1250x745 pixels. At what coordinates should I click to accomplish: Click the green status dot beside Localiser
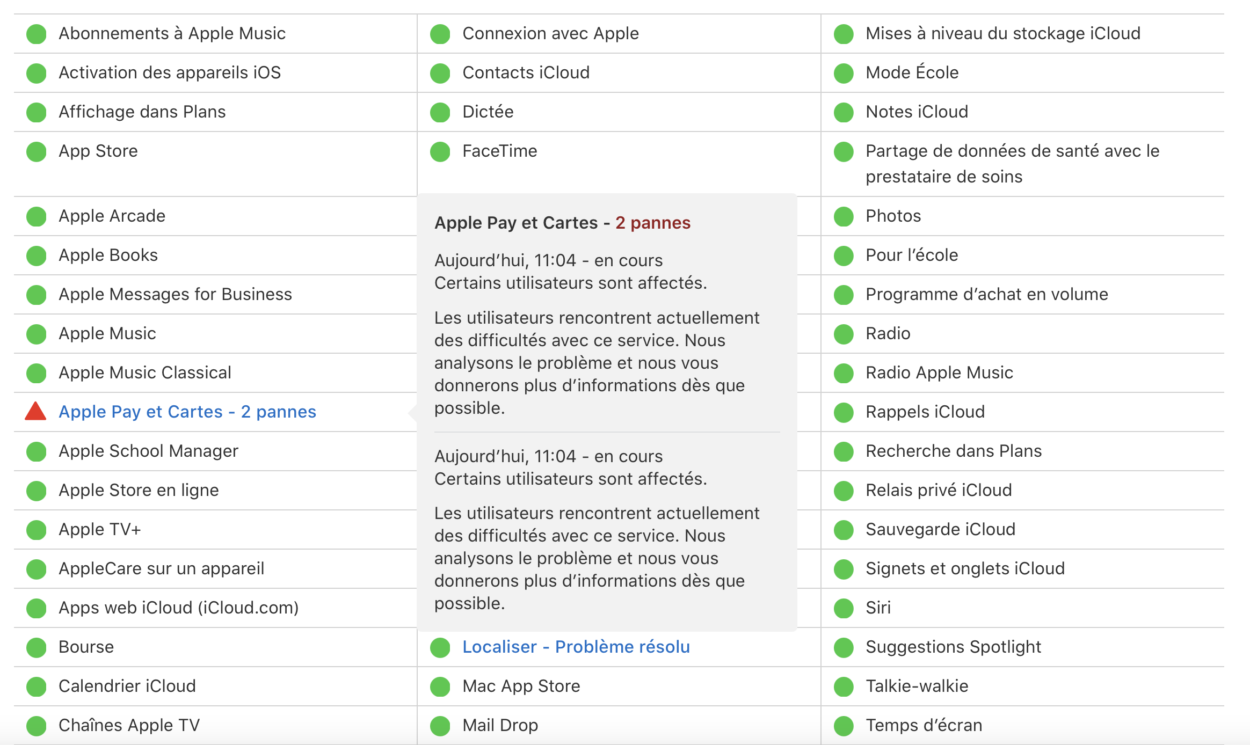pos(440,647)
